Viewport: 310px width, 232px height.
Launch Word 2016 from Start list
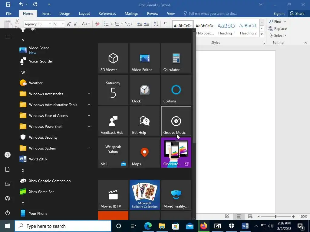click(55, 159)
